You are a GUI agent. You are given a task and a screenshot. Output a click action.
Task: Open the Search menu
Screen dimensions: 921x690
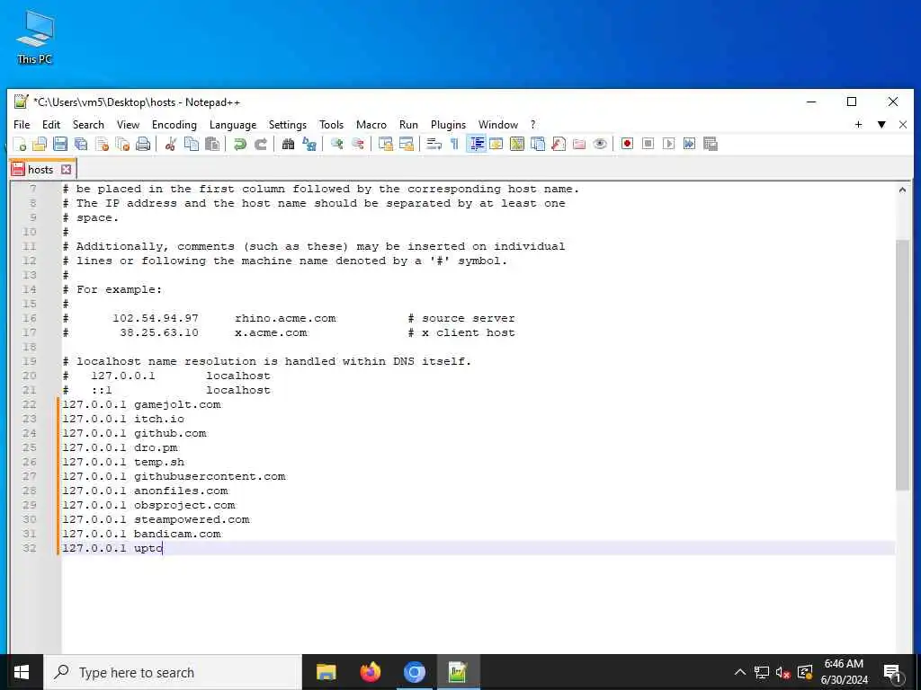pyautogui.click(x=88, y=124)
